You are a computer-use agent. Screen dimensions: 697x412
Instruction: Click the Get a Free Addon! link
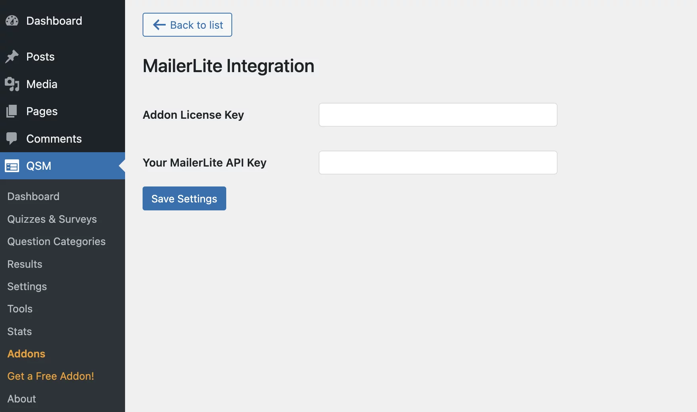click(51, 376)
